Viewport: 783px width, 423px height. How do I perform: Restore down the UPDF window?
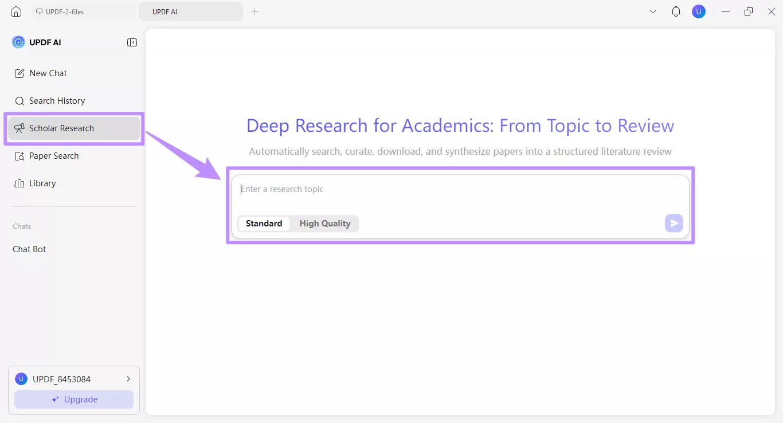point(749,11)
